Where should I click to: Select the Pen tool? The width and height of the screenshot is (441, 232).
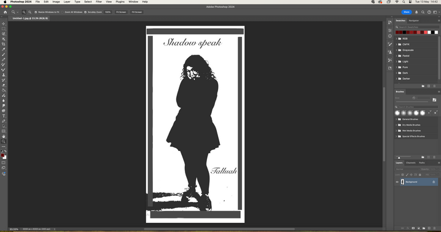pyautogui.click(x=4, y=121)
